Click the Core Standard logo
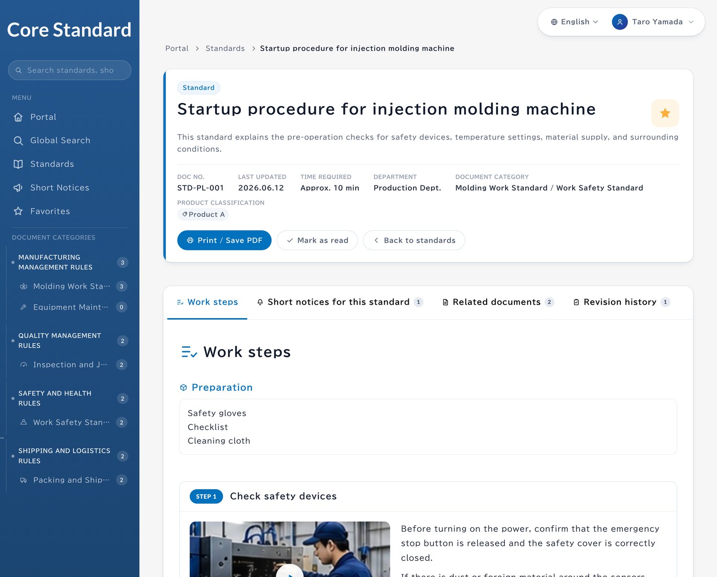This screenshot has width=717, height=577. click(x=69, y=30)
